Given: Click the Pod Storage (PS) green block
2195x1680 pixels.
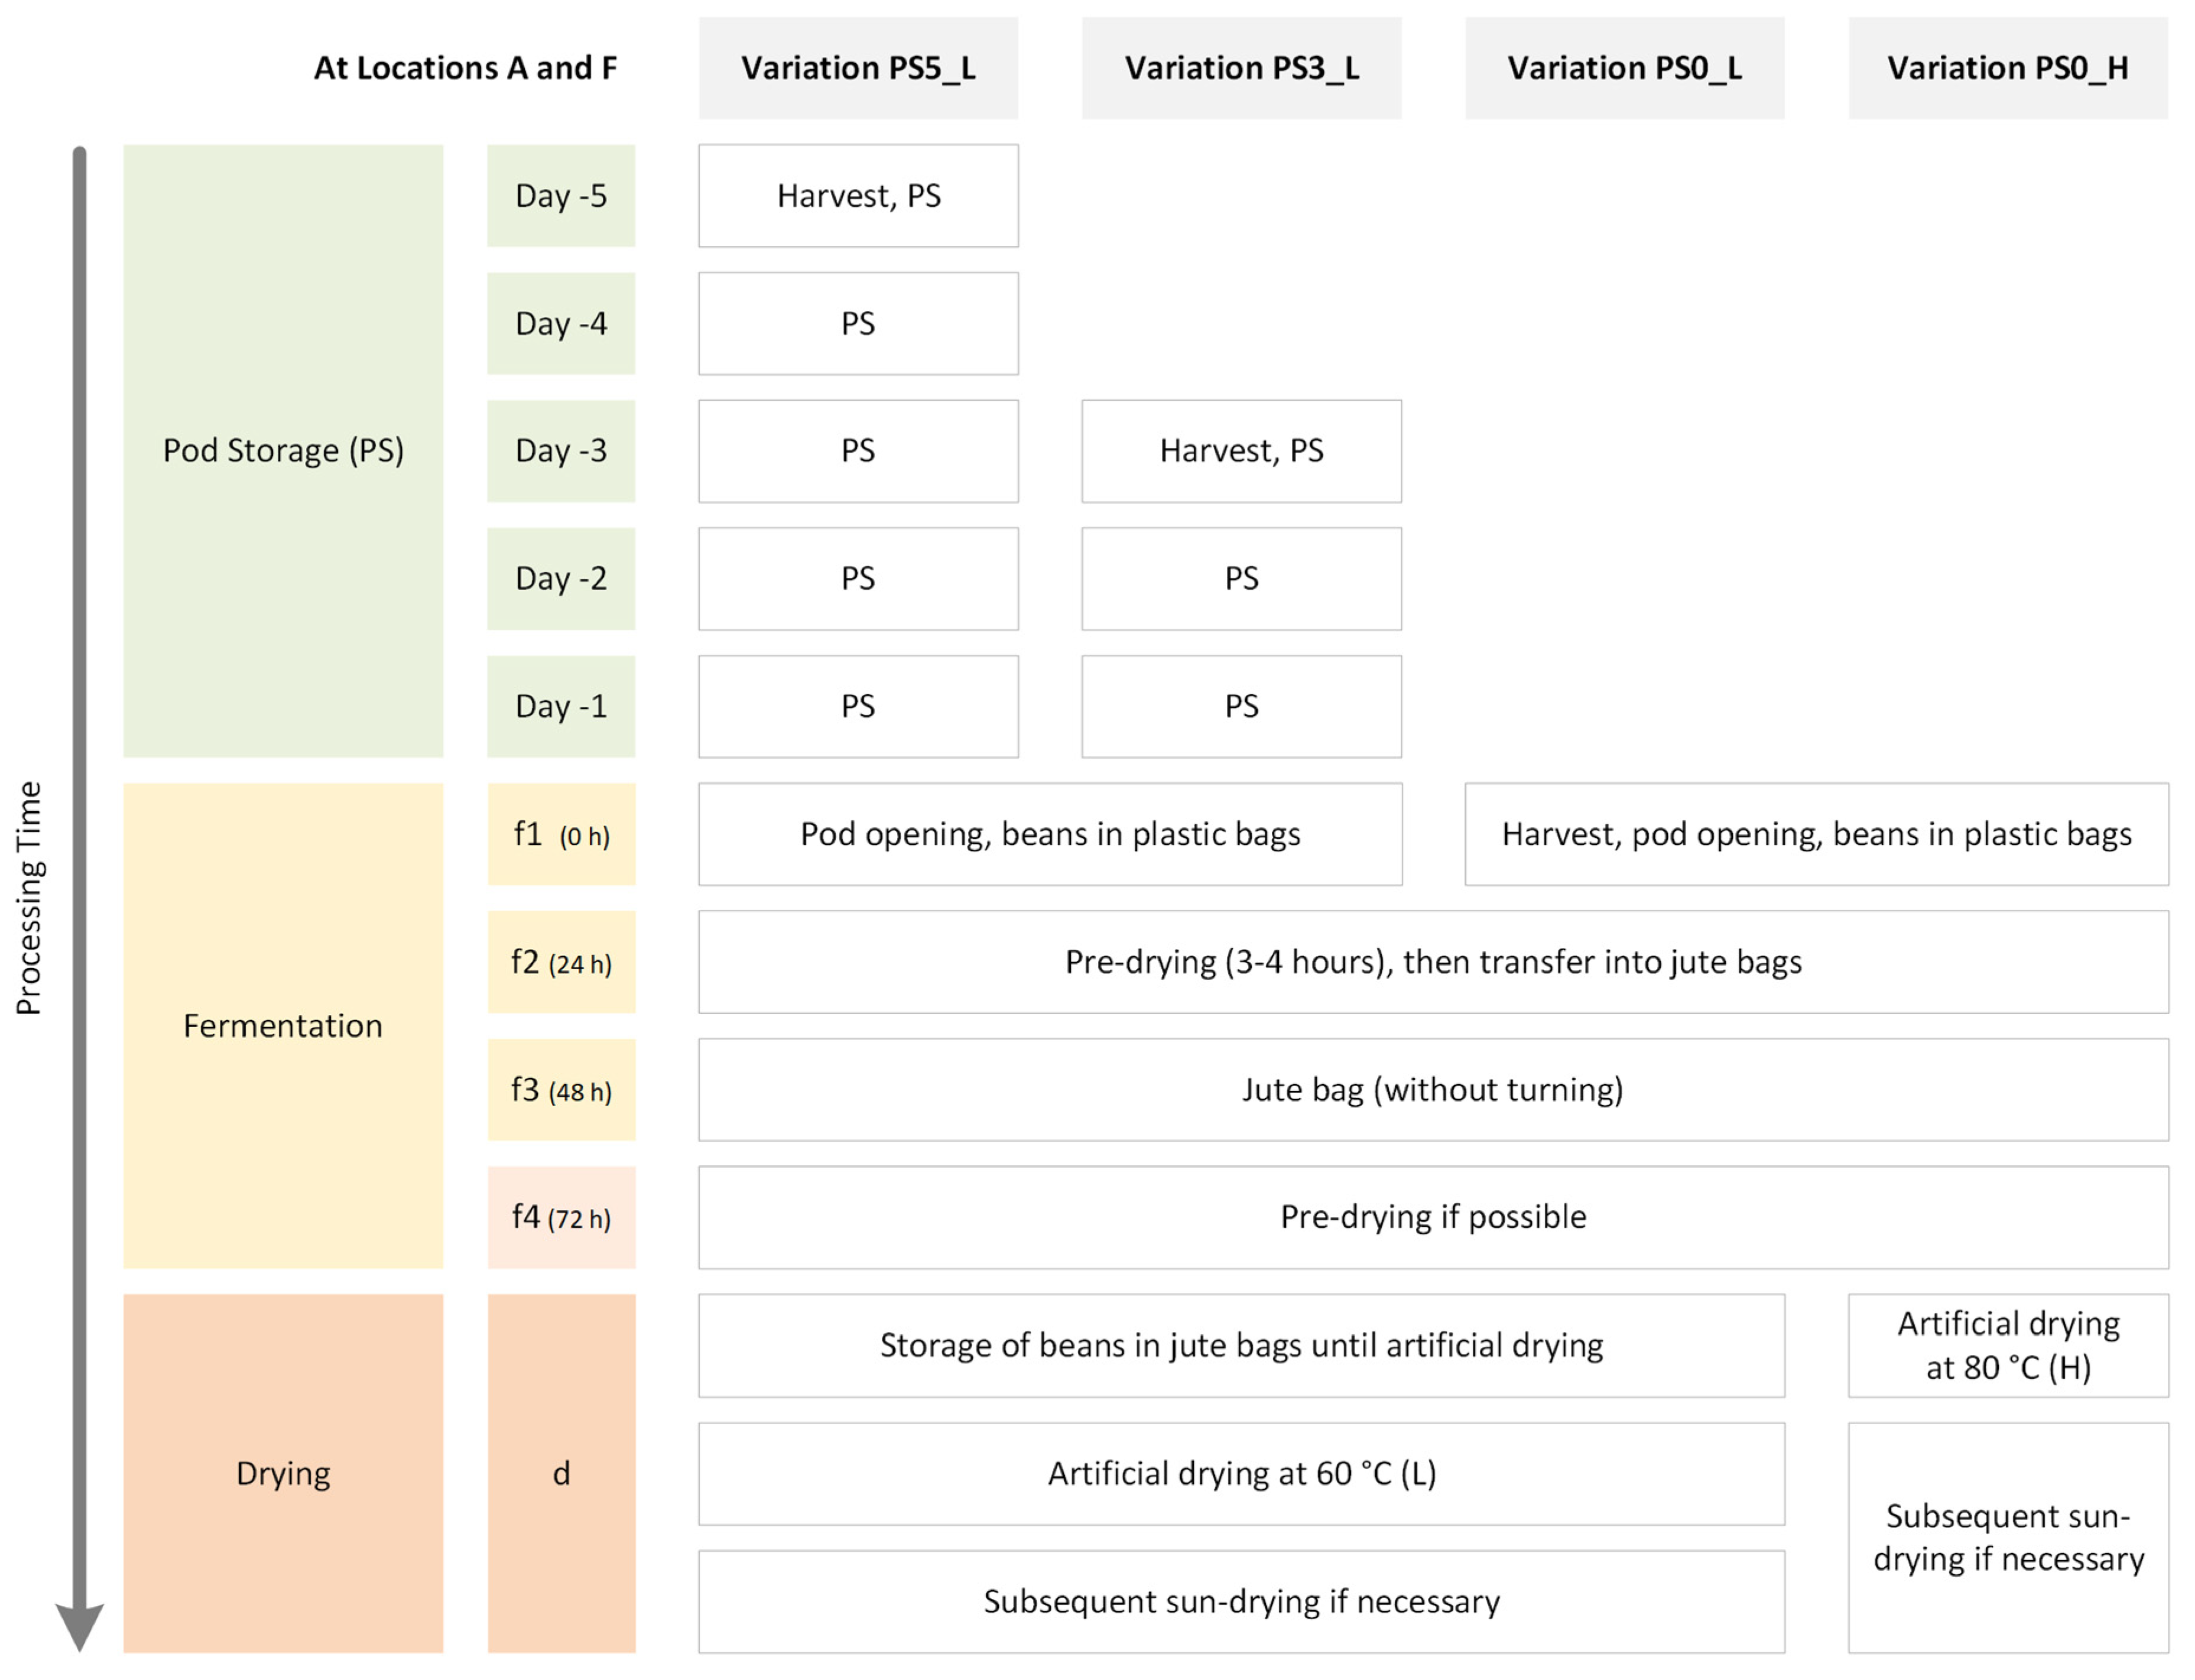Looking at the screenshot, I should pyautogui.click(x=283, y=451).
